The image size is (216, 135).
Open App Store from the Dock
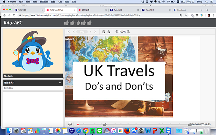(134, 131)
